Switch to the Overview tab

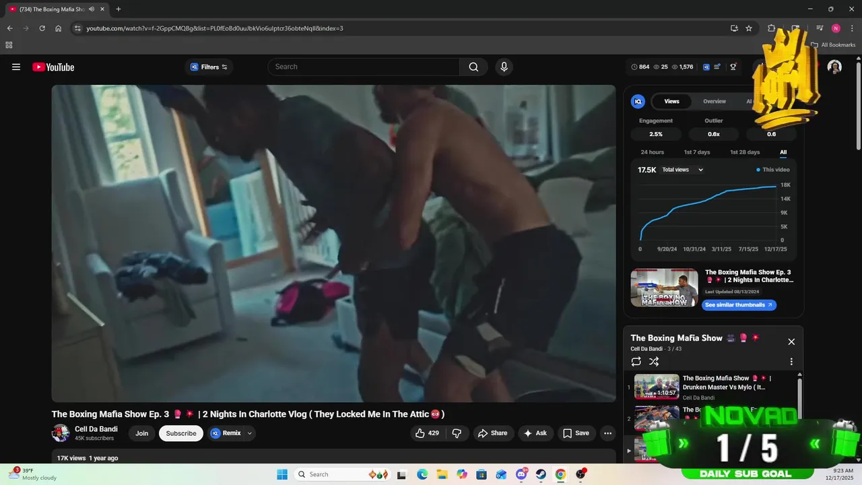pos(715,101)
